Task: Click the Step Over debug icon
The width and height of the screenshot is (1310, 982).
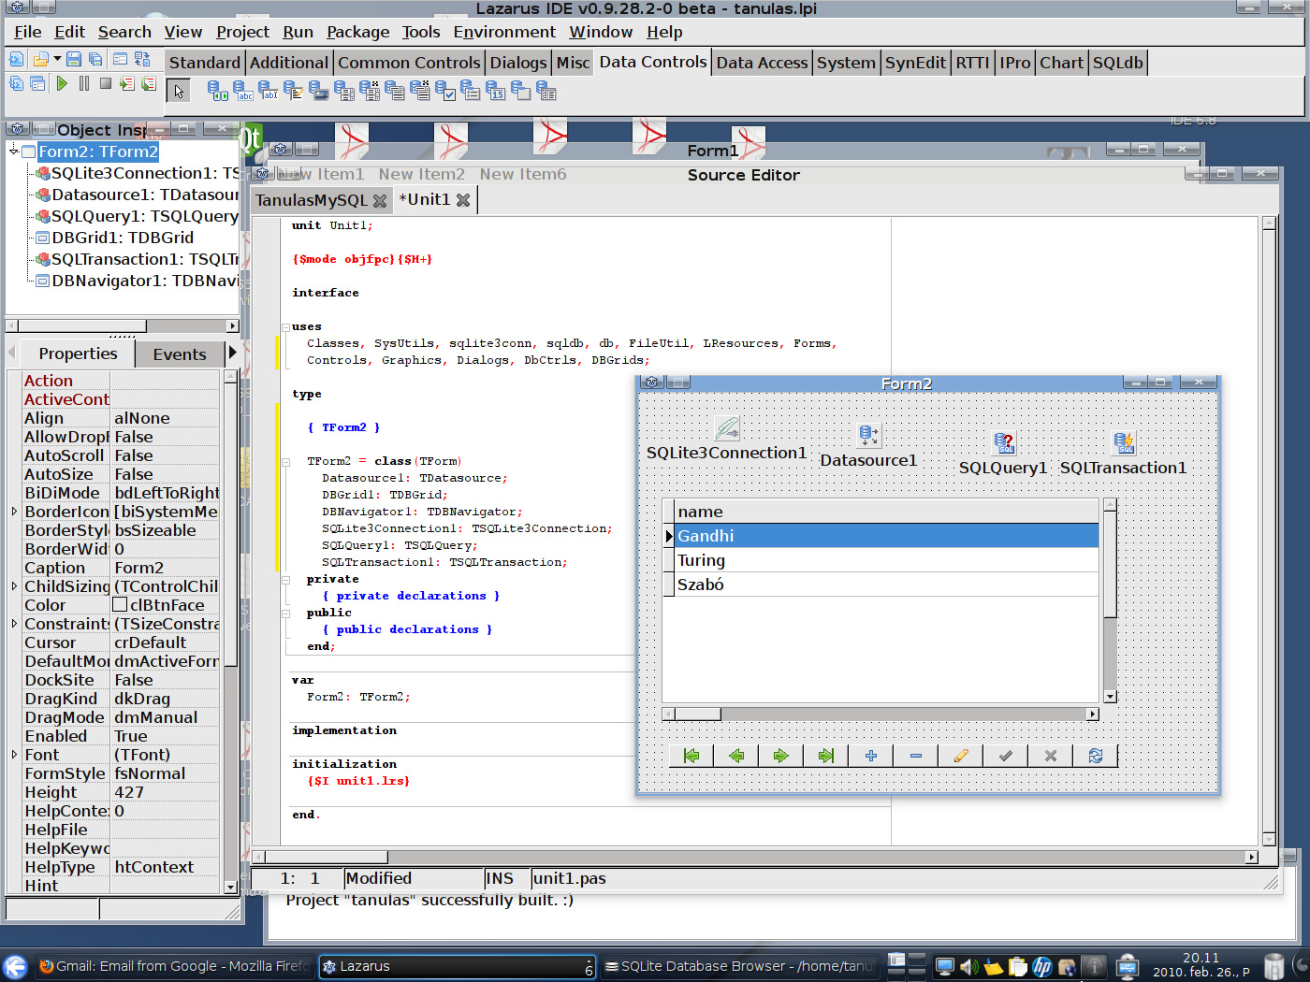Action: click(149, 83)
